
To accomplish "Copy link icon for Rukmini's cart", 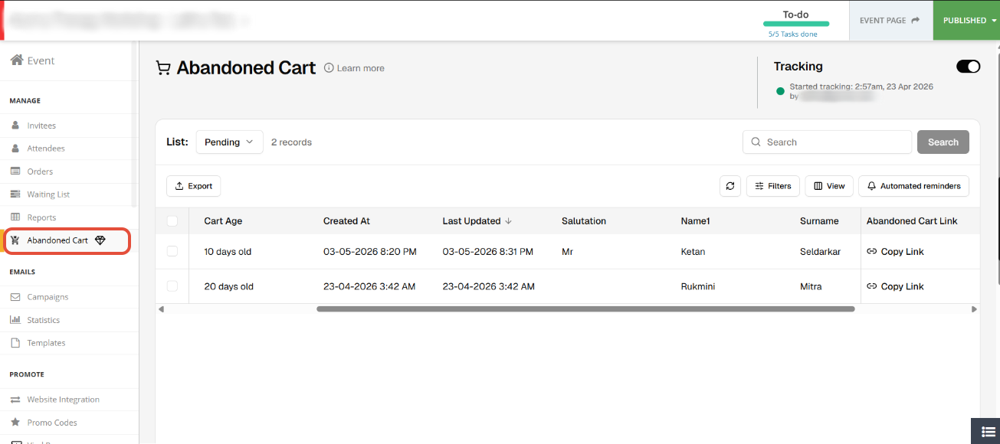I will 871,286.
